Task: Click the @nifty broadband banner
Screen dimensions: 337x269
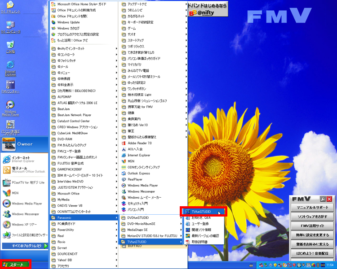Action: coord(208,9)
